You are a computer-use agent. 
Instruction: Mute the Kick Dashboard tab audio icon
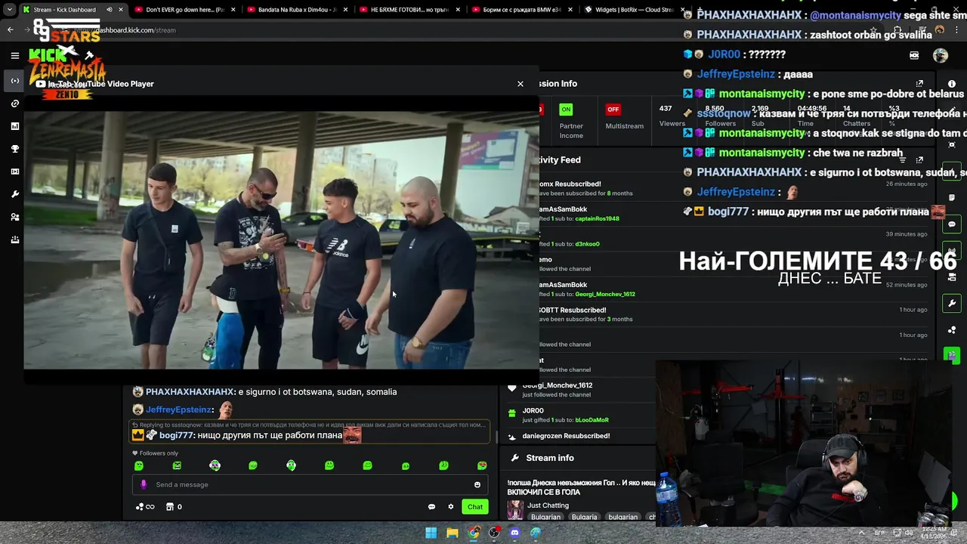click(x=110, y=10)
